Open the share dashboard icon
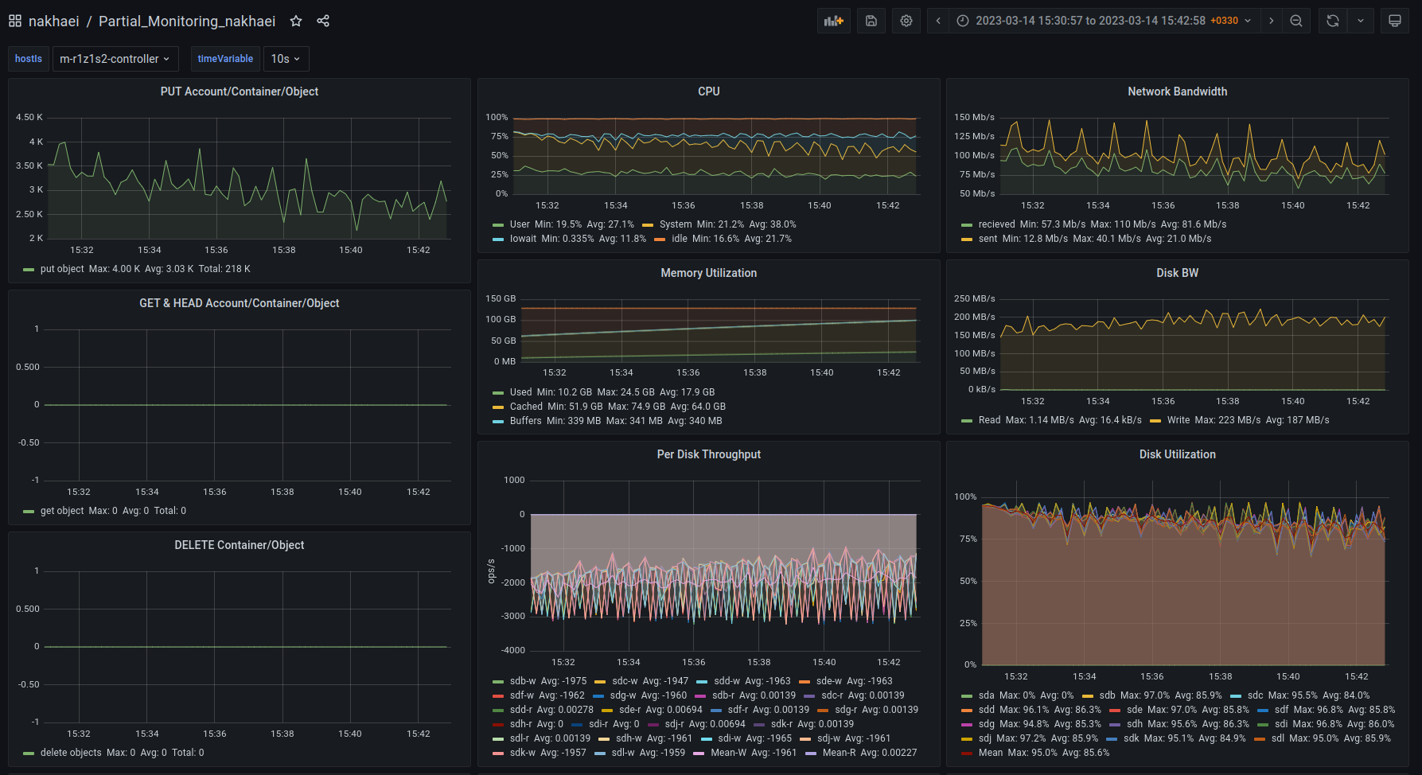Screen dimensions: 1422x775 coord(323,21)
